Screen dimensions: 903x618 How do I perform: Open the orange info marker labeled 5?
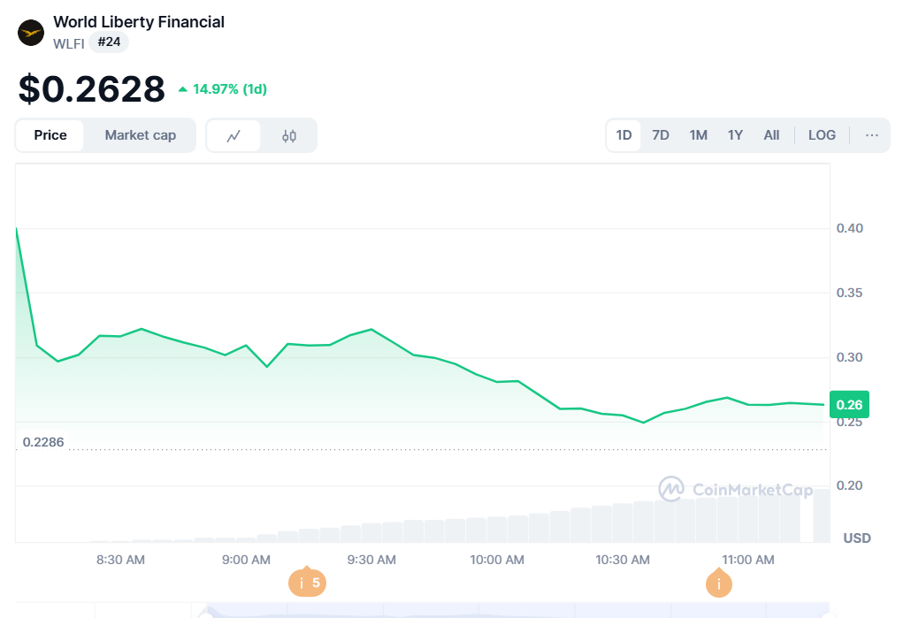coord(307,583)
